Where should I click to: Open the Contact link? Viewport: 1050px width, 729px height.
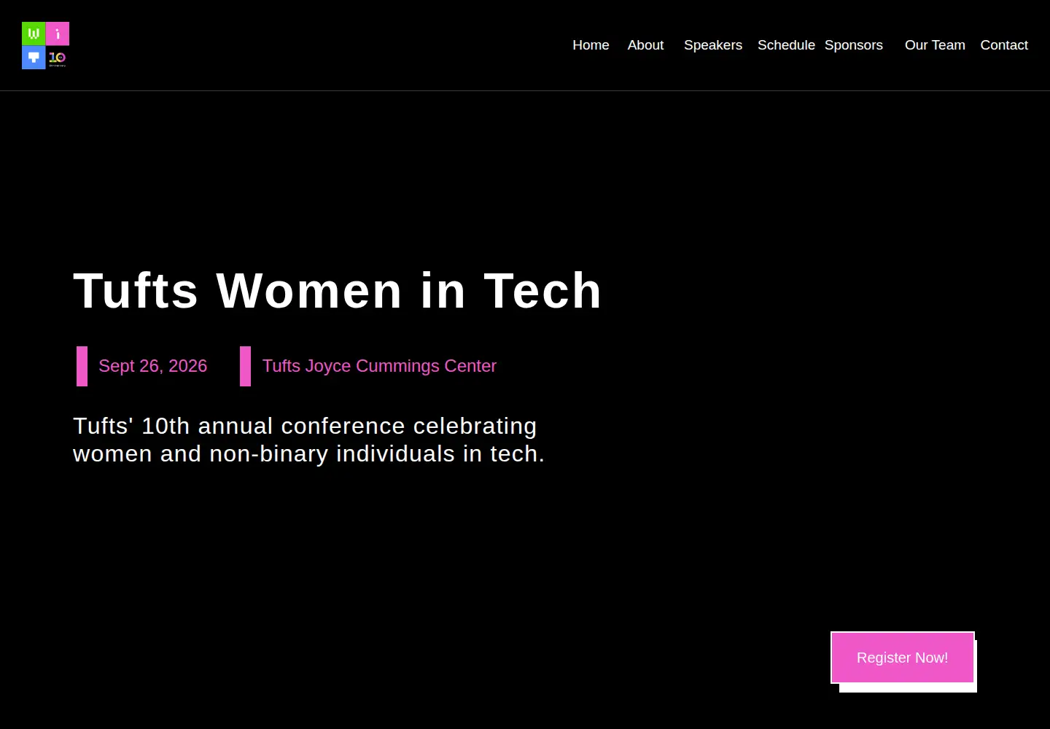pyautogui.click(x=1004, y=45)
